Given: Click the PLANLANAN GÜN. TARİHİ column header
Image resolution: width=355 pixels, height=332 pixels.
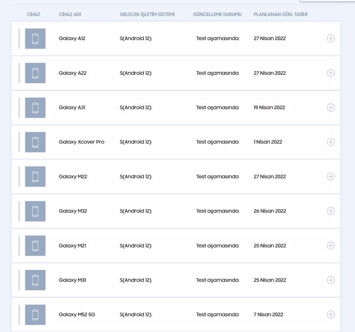Looking at the screenshot, I should 280,14.
